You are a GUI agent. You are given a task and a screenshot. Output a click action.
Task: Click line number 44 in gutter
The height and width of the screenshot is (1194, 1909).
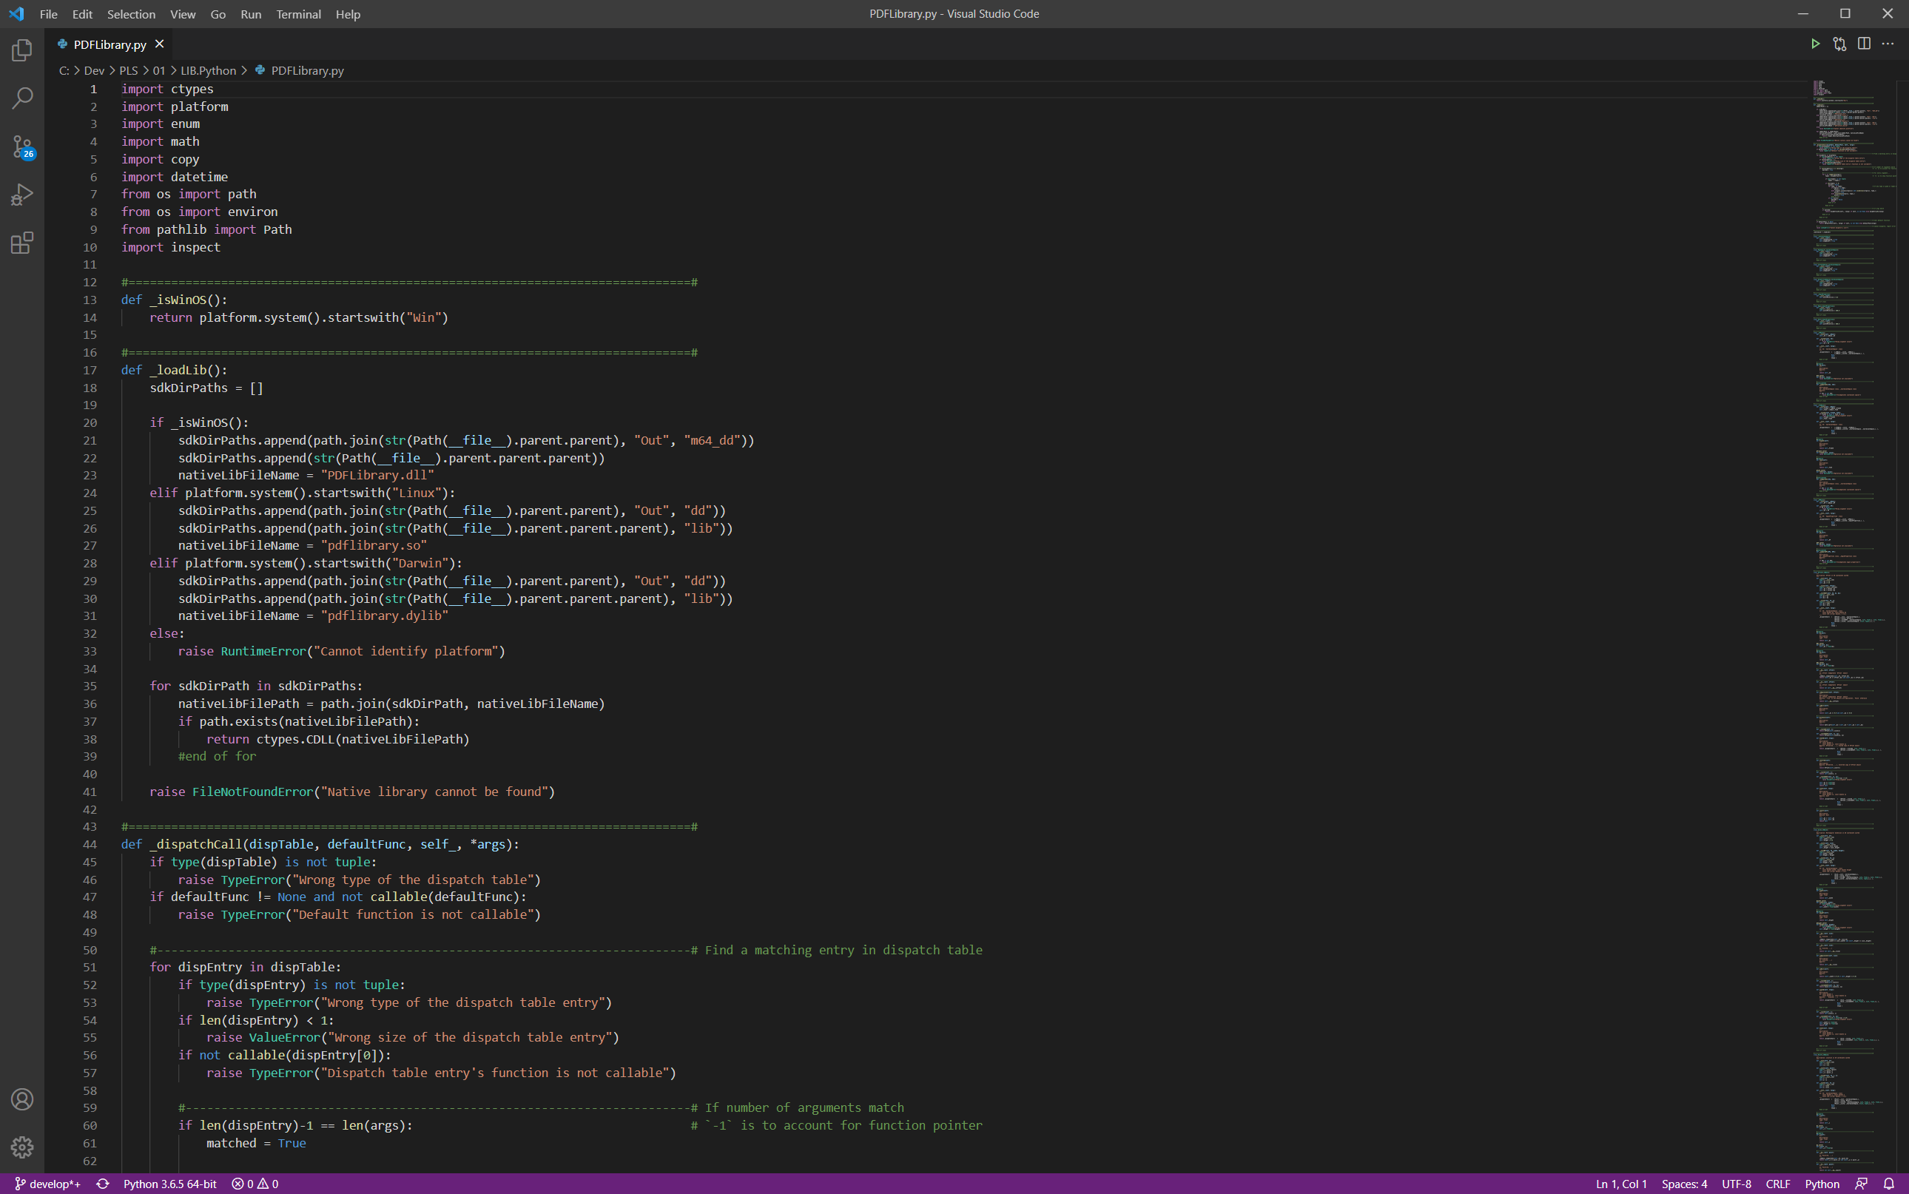click(90, 844)
